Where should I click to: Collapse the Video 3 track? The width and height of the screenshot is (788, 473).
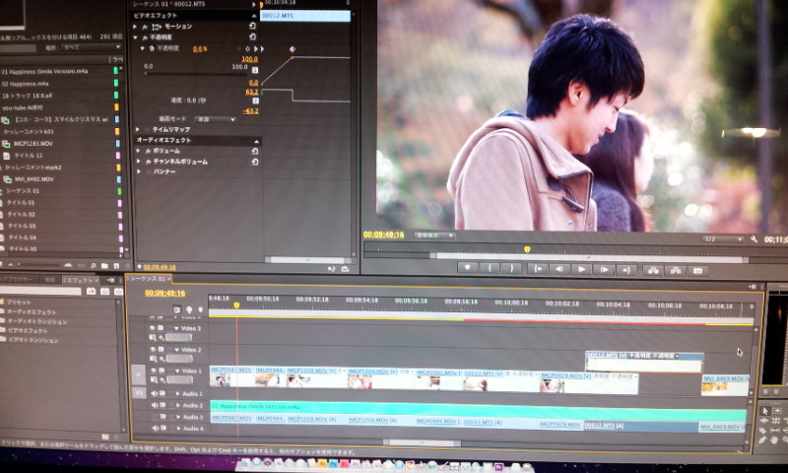tap(176, 328)
